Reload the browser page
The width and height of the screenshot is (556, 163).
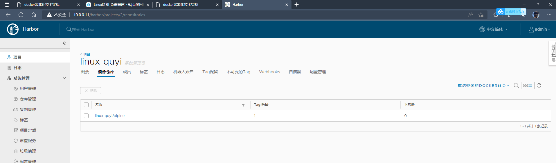point(21,15)
